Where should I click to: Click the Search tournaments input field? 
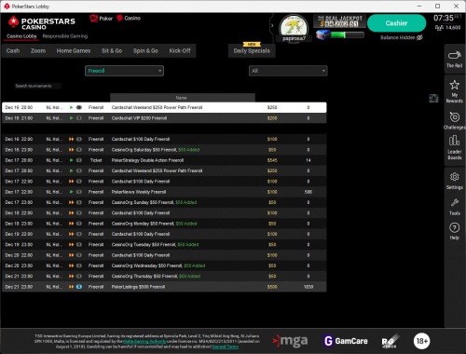[37, 86]
